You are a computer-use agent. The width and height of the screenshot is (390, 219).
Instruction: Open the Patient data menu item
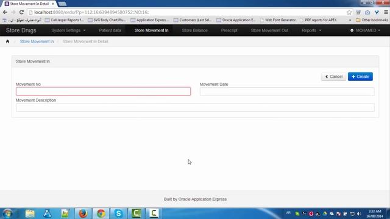coord(110,30)
